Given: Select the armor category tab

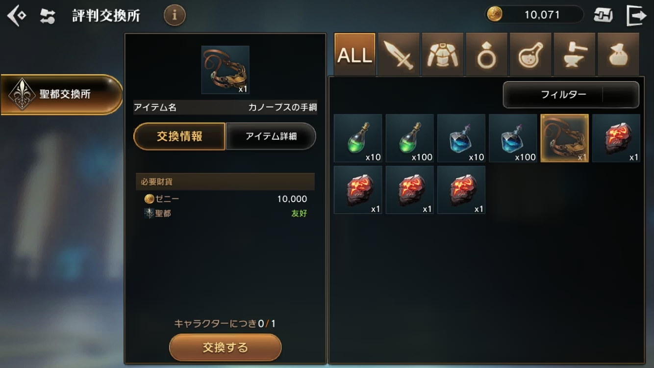Looking at the screenshot, I should 442,54.
